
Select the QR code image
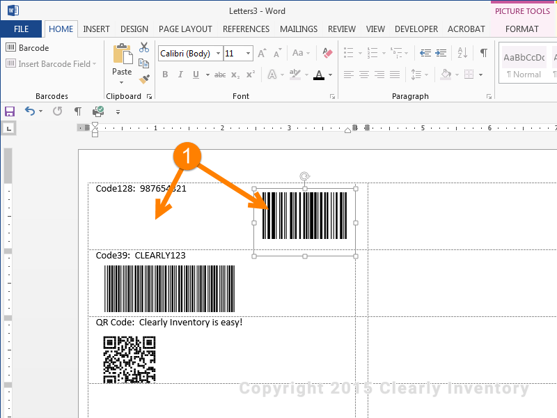coord(130,359)
